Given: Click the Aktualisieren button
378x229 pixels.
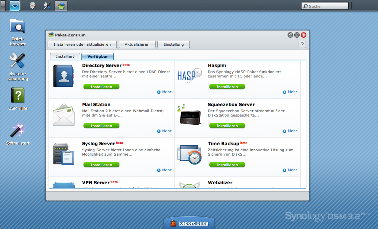Looking at the screenshot, I should pos(137,44).
